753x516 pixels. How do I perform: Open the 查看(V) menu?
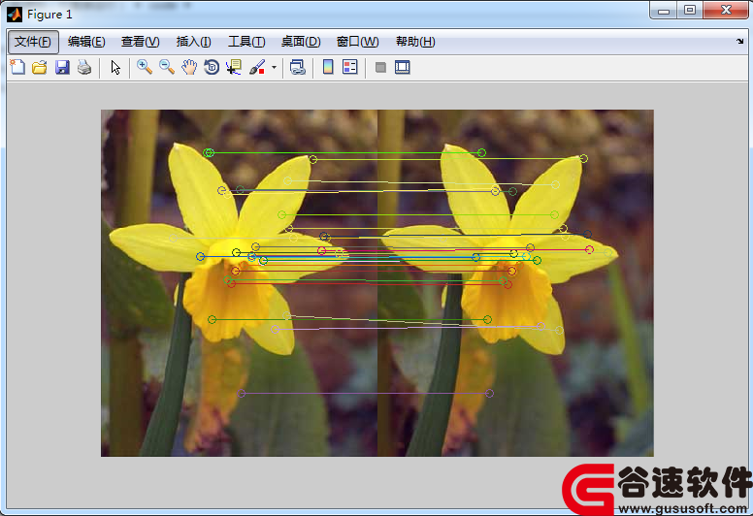click(x=141, y=42)
